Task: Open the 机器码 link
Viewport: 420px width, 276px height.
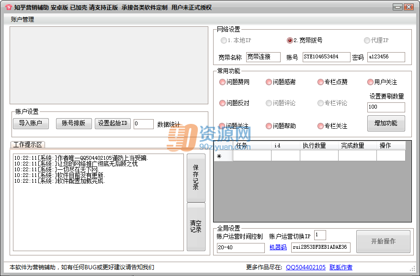Action: [x=278, y=247]
